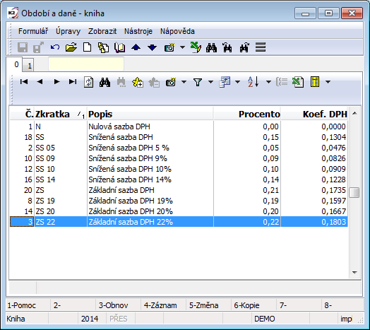Image resolution: width=370 pixels, height=330 pixels.
Task: Expand dropdown next to top toolbar camera
Action: 182,47
